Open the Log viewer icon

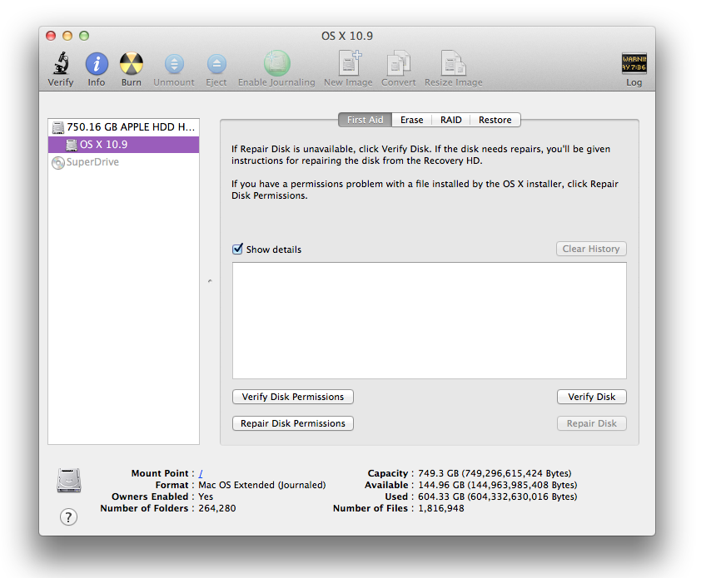click(634, 64)
